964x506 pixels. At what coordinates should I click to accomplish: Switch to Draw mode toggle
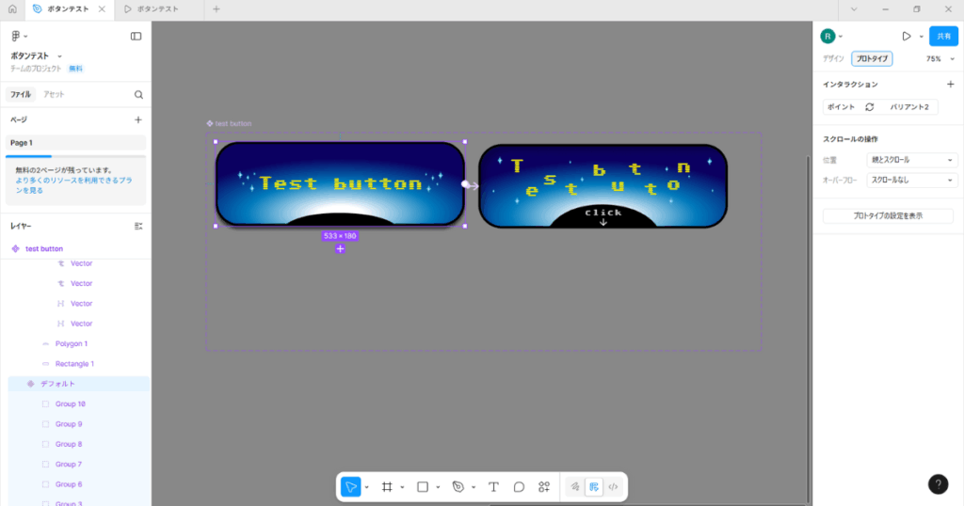click(x=575, y=486)
